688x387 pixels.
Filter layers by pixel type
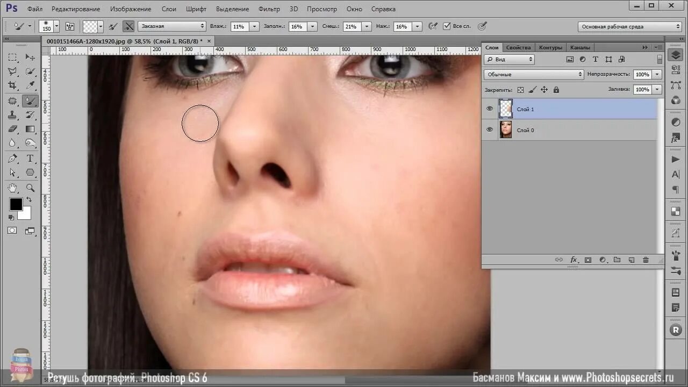[x=570, y=60]
